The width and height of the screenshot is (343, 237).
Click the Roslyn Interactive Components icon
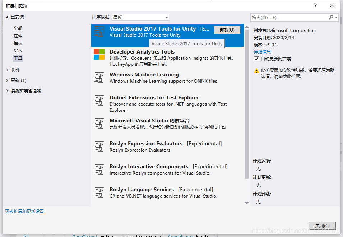pyautogui.click(x=99, y=169)
